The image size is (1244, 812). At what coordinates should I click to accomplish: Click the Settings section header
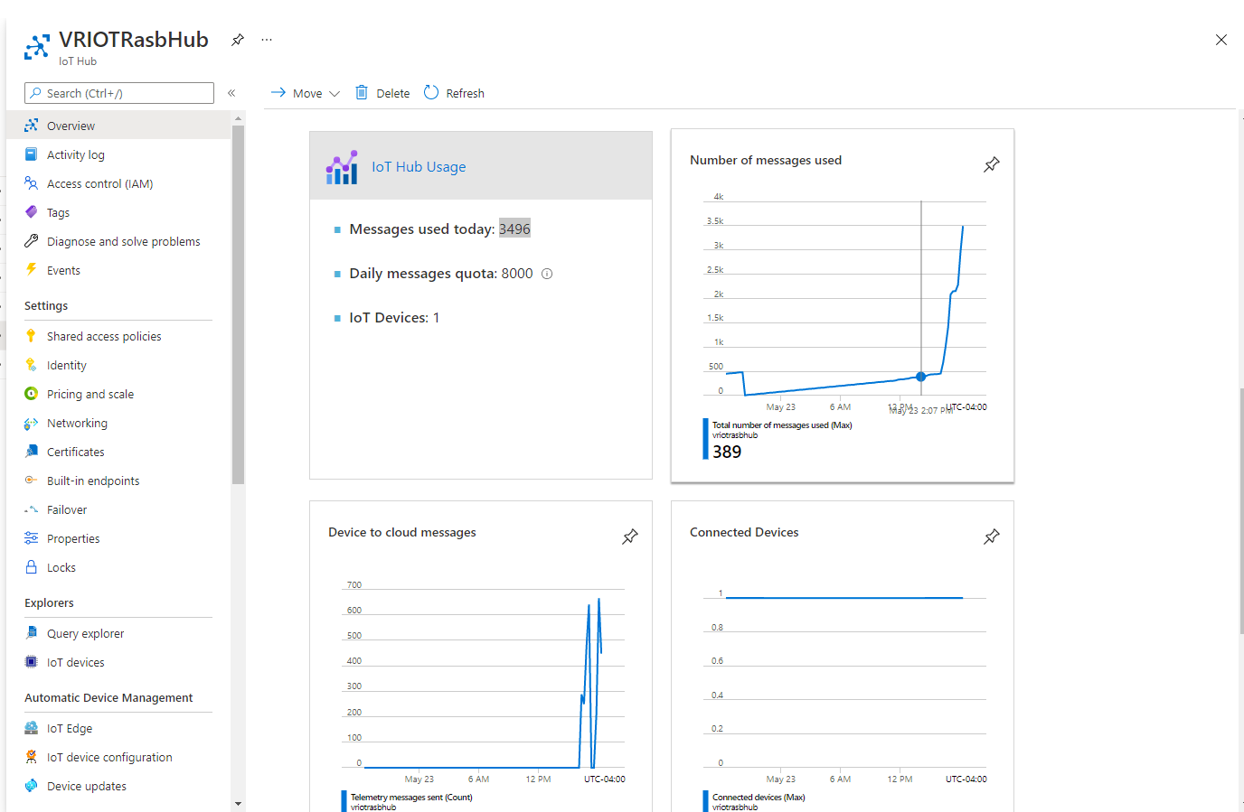pos(46,306)
